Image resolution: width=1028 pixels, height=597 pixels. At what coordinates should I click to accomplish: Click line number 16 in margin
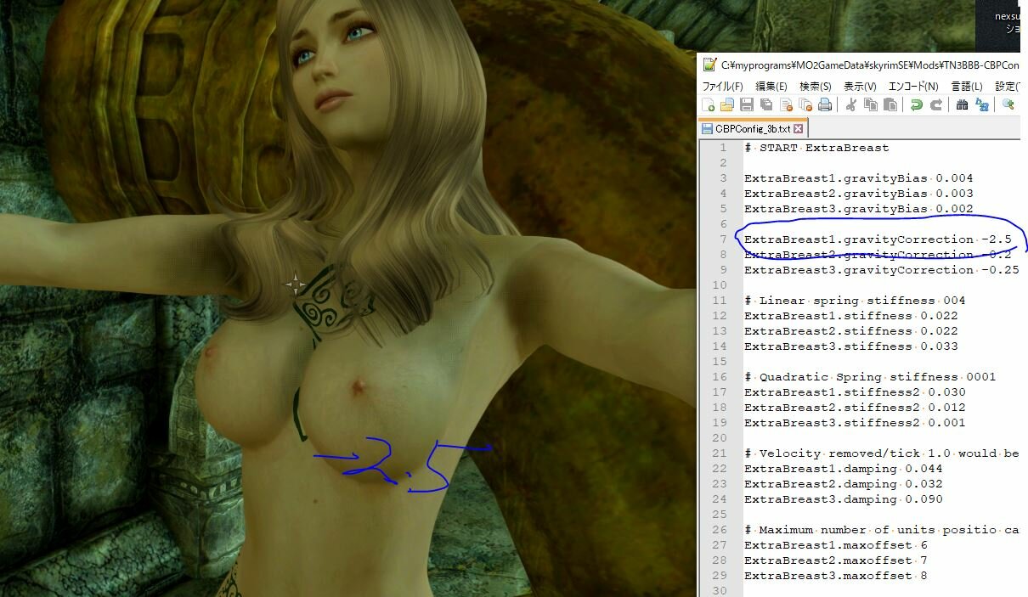coord(720,377)
